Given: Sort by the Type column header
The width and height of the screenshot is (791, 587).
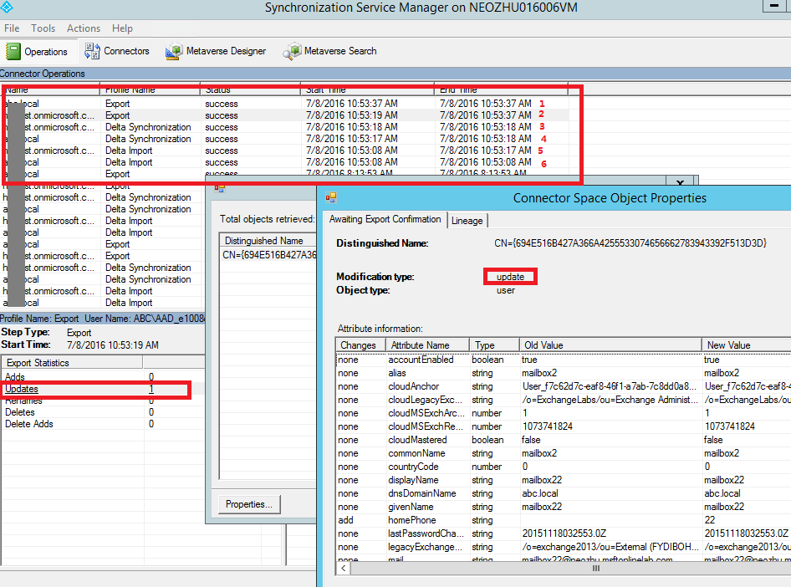Looking at the screenshot, I should point(494,345).
